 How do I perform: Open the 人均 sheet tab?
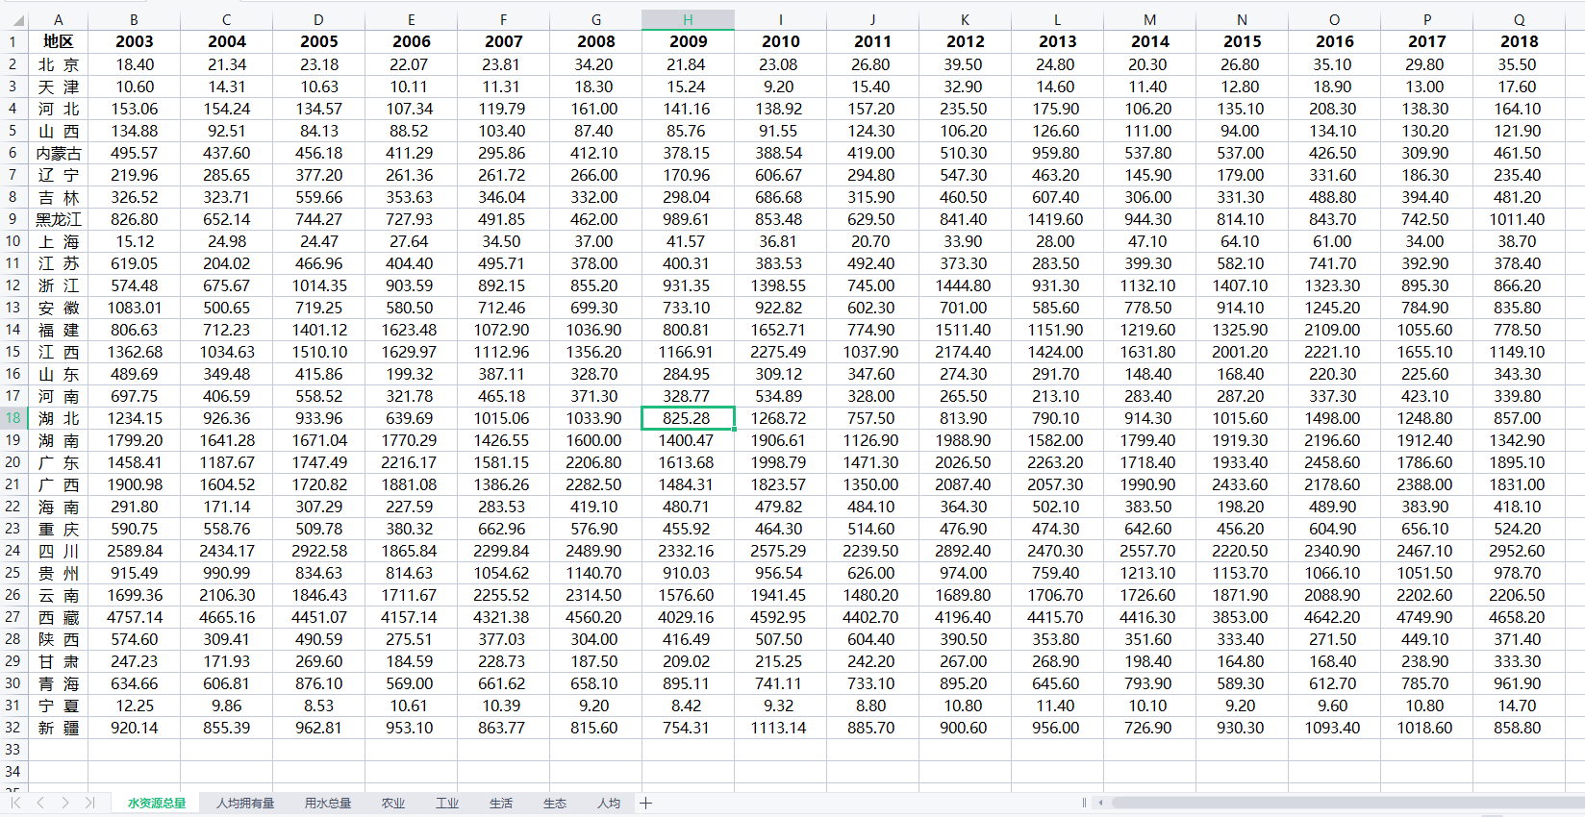[609, 804]
